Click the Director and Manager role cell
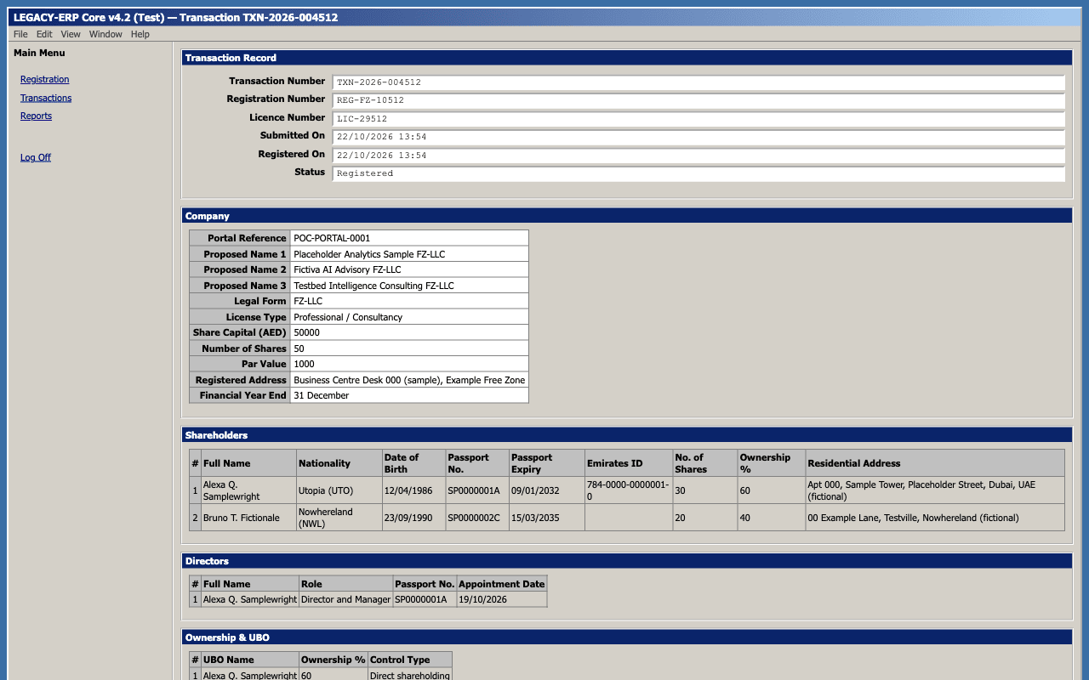 tap(345, 599)
